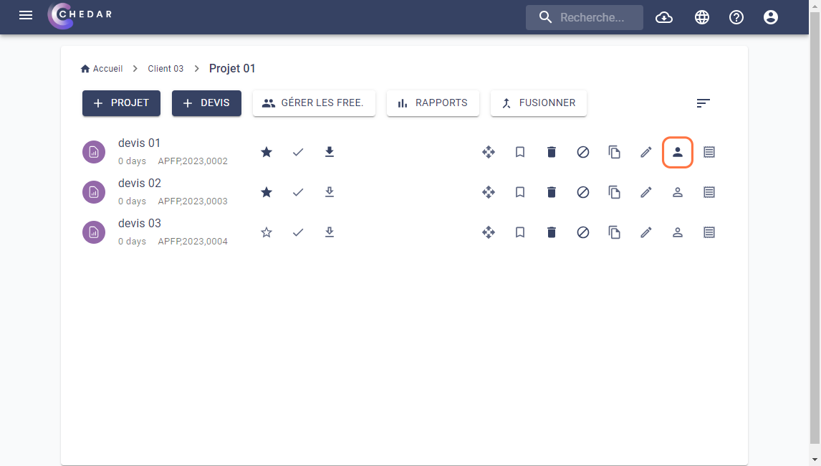Click the FUSIONNER button
This screenshot has height=466, width=821.
(538, 103)
